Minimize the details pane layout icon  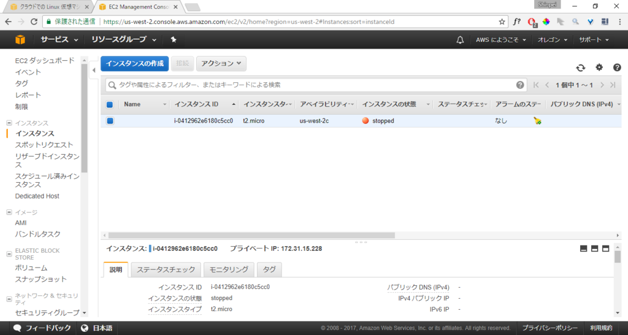[584, 248]
